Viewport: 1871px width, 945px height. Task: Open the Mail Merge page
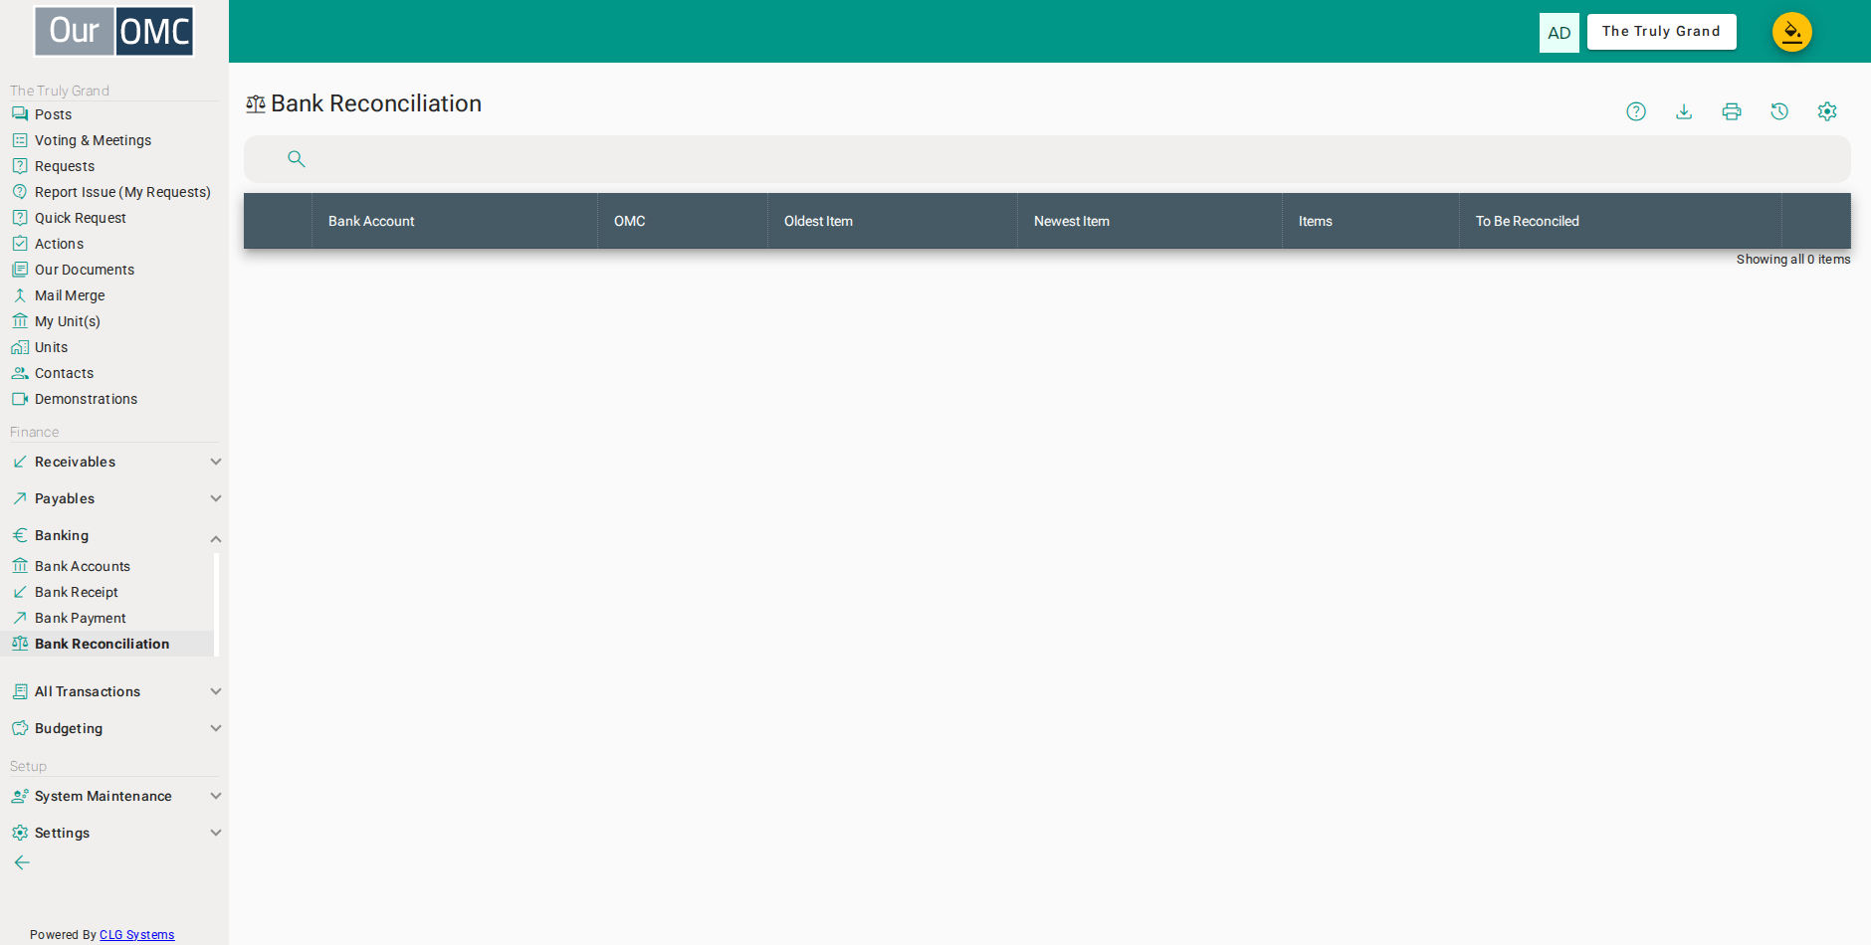coord(70,295)
